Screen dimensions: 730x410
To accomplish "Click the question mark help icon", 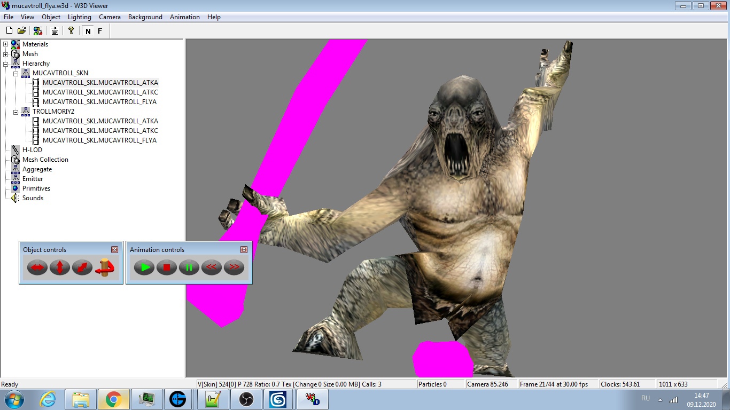I will pos(71,31).
